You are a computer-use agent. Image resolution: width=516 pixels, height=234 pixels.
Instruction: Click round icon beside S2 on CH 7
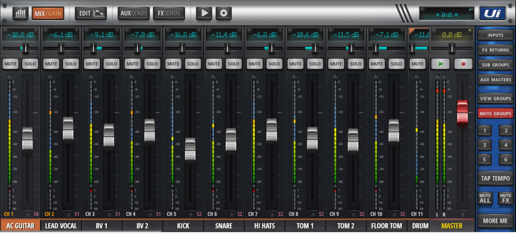point(273,214)
